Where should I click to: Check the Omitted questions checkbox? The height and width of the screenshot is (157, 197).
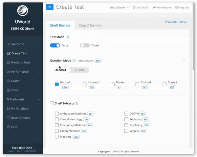[137, 84]
